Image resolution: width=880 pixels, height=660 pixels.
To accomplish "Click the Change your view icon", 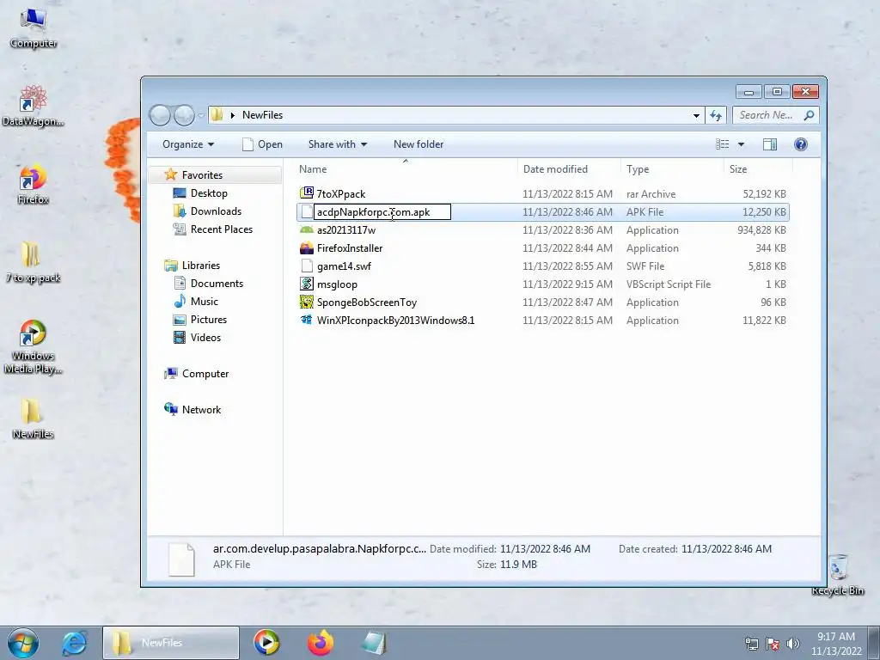I will click(x=722, y=144).
